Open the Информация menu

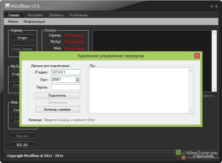click(x=34, y=22)
